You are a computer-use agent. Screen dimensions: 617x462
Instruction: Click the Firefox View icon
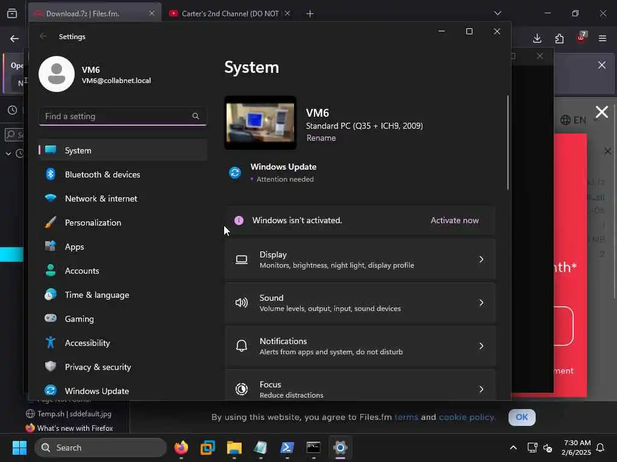[x=12, y=13]
